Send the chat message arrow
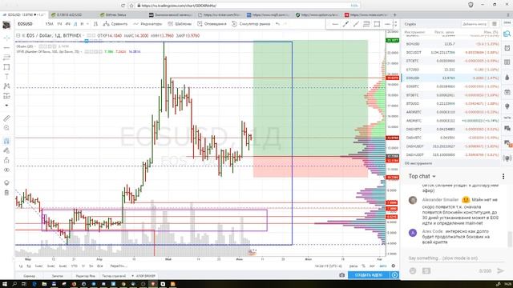 (x=500, y=270)
